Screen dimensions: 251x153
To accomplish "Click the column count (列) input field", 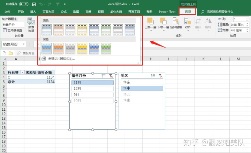I will [239, 19].
